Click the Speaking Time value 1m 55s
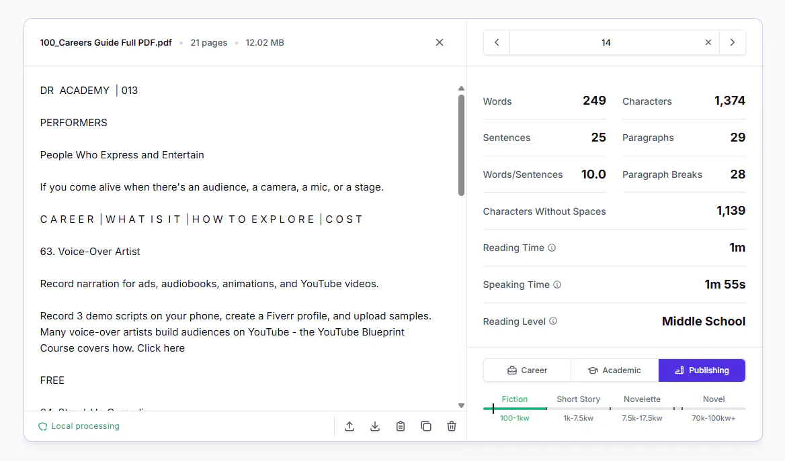Image resolution: width=785 pixels, height=461 pixels. (x=725, y=285)
